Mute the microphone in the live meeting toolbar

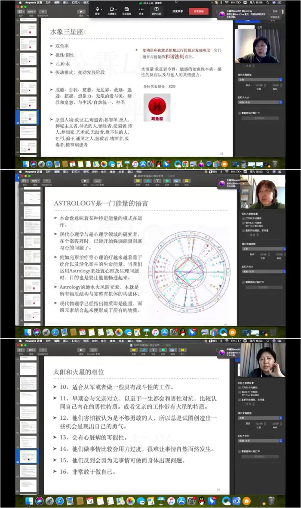(98, 10)
